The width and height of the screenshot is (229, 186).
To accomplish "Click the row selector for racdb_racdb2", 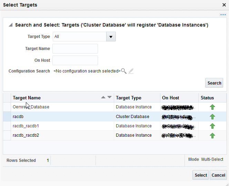I will [x=7, y=136].
